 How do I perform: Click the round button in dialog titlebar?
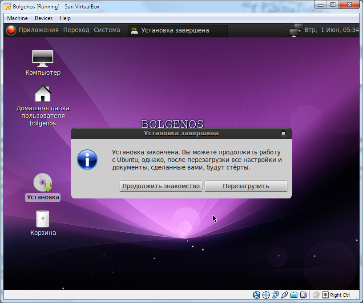coord(283,133)
